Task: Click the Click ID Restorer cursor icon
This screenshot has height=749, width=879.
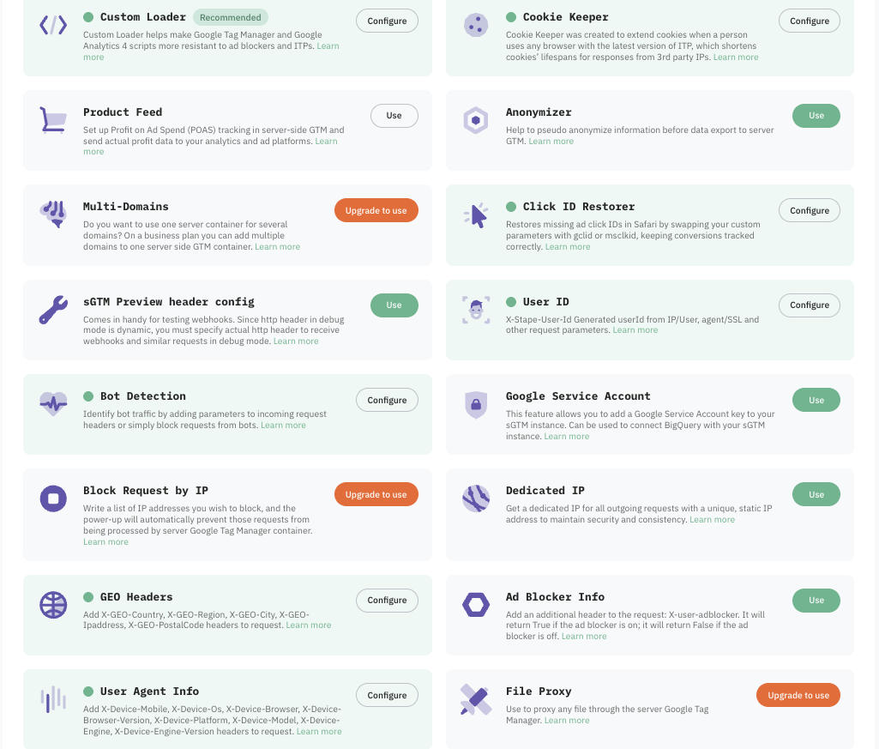Action: (476, 214)
